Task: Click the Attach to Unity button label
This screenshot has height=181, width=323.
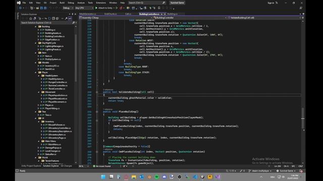Action: coord(105,8)
